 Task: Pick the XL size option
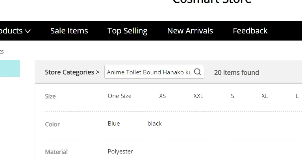tap(265, 96)
